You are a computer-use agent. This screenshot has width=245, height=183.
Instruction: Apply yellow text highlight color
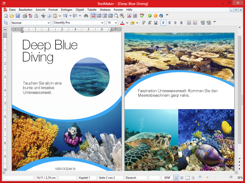(132, 23)
